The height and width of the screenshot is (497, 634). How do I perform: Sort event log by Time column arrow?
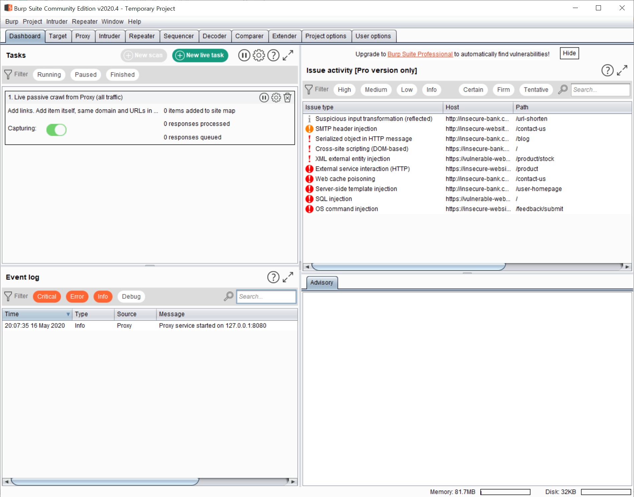68,314
